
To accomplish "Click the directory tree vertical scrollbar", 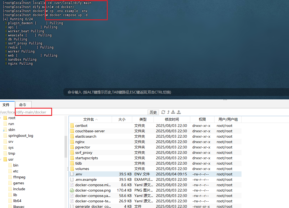I will click(x=66, y=147).
